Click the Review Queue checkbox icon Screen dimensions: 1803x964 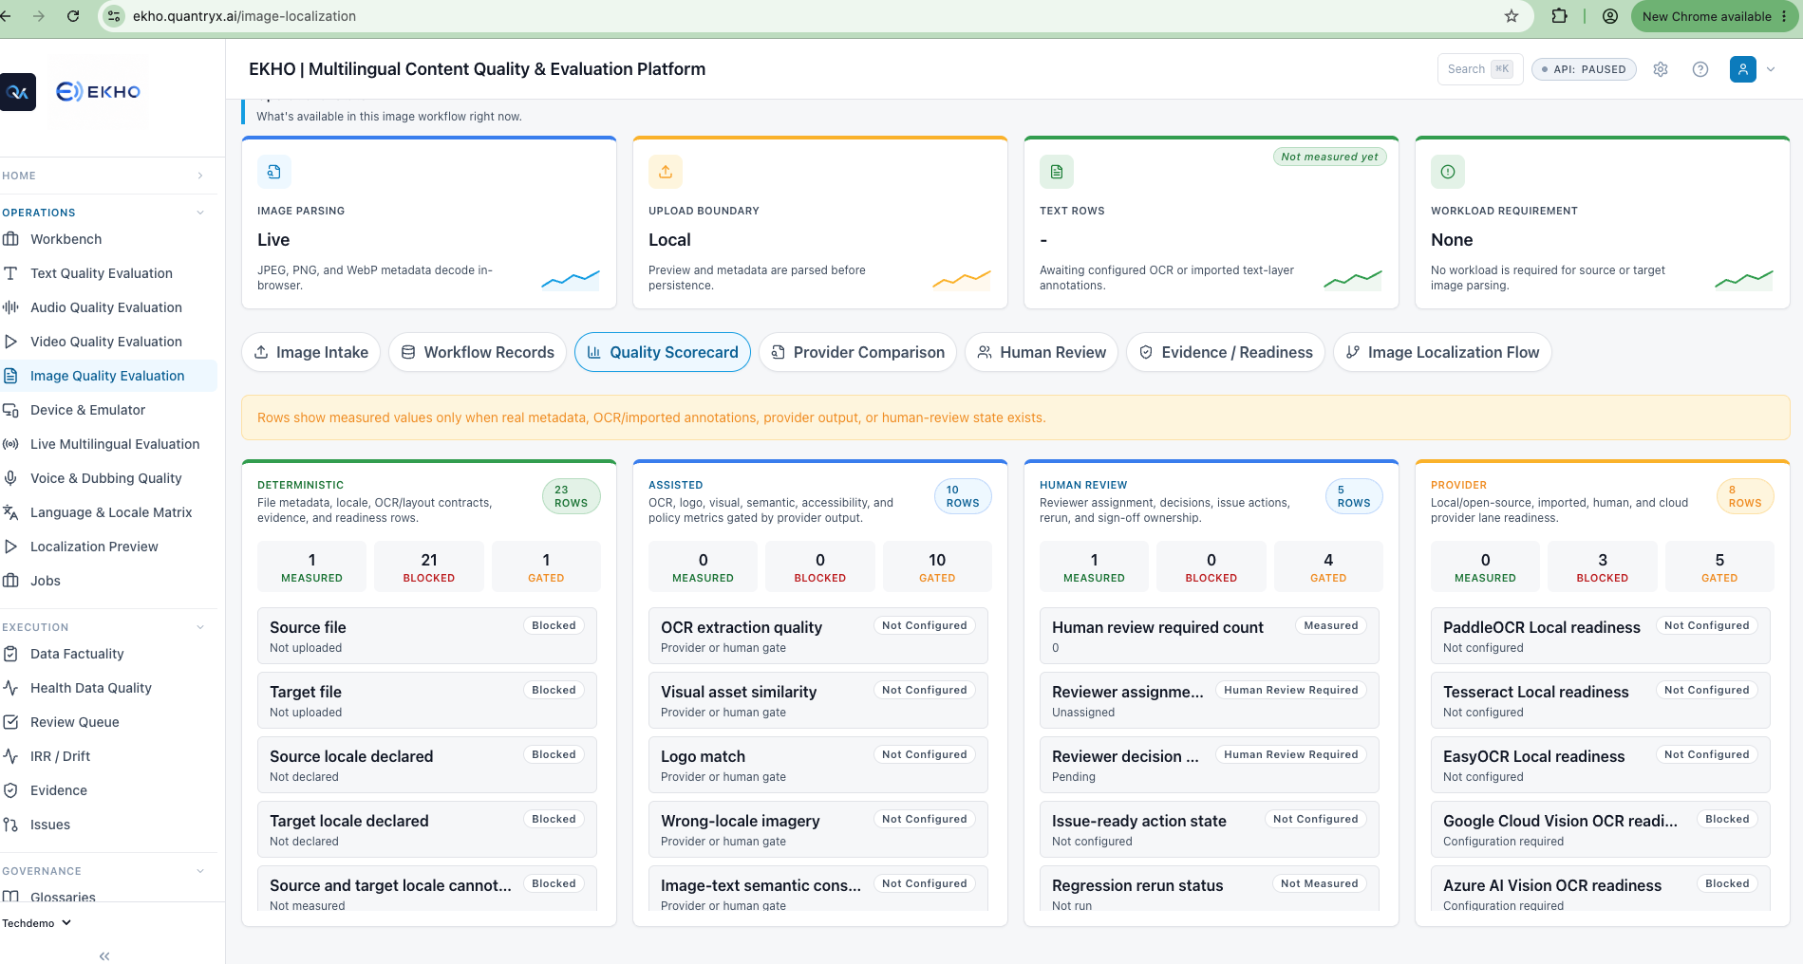tap(10, 722)
